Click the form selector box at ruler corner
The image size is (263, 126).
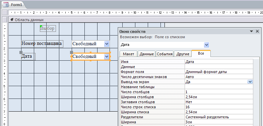click(x=5, y=13)
